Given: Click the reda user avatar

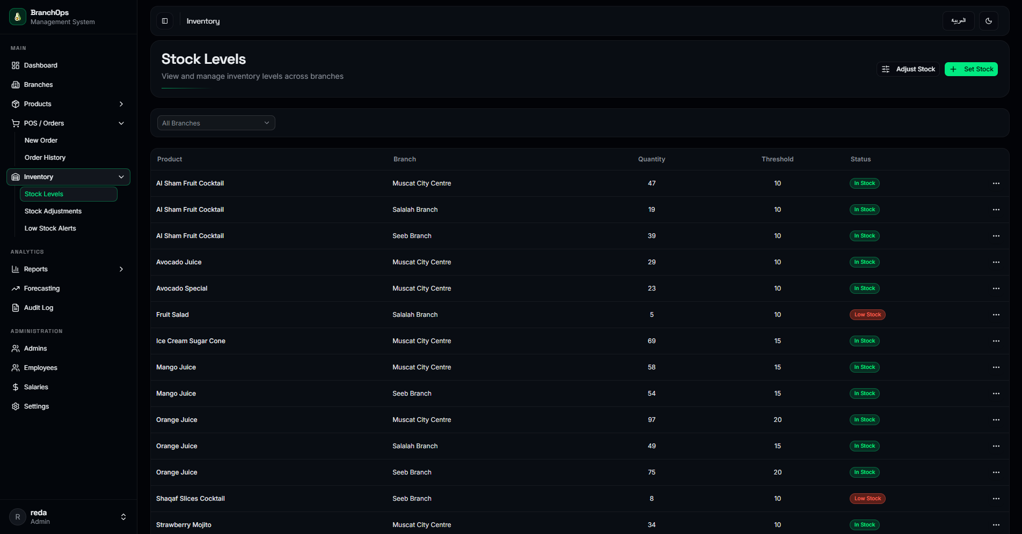Looking at the screenshot, I should [18, 517].
